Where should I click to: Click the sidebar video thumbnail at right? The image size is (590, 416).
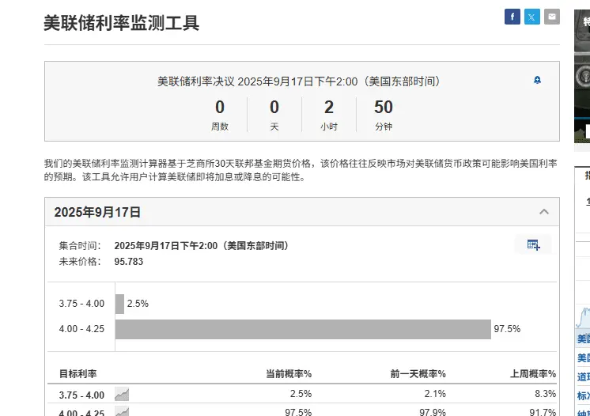(x=582, y=77)
